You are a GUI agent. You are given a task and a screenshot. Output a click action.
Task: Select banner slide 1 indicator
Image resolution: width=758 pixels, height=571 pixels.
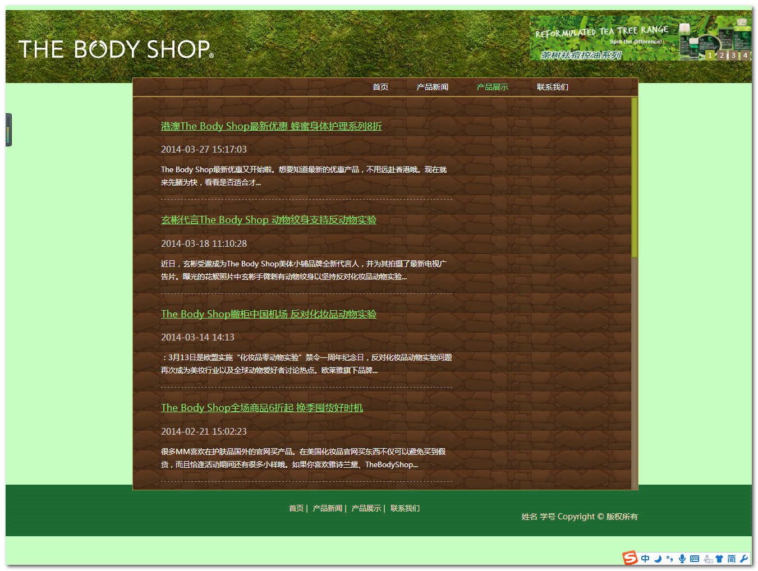(x=710, y=55)
